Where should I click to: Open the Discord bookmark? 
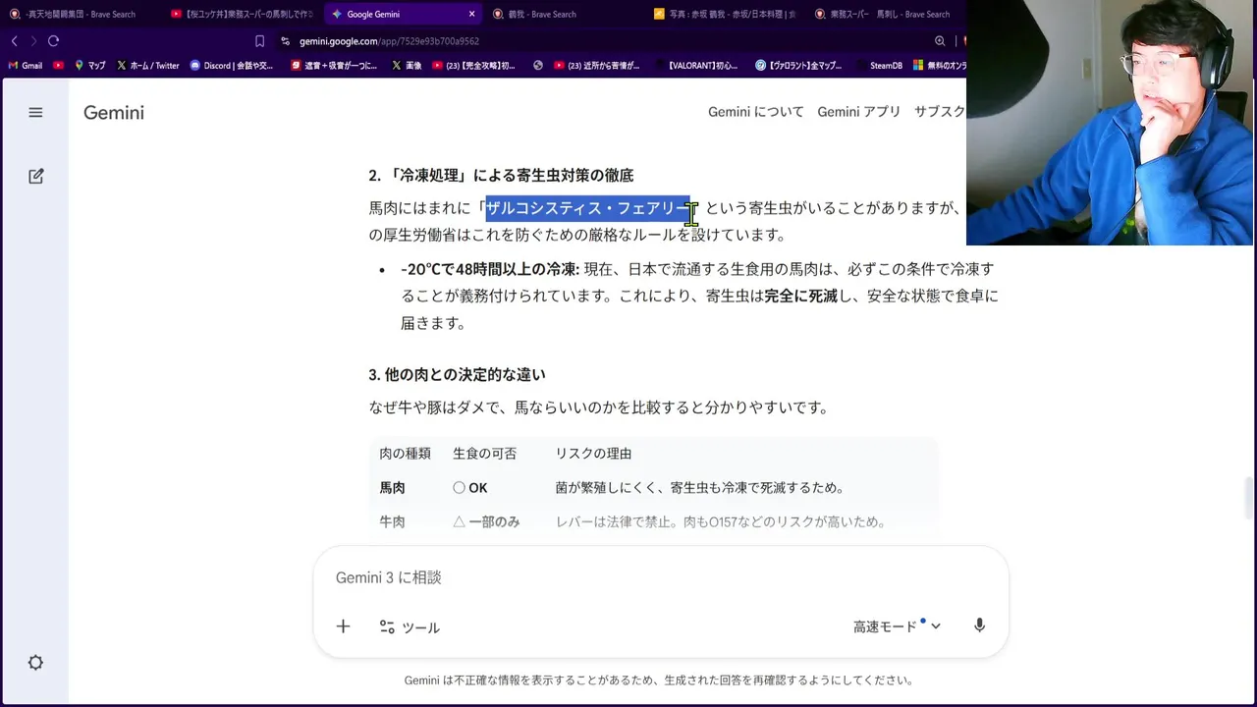tap(232, 66)
